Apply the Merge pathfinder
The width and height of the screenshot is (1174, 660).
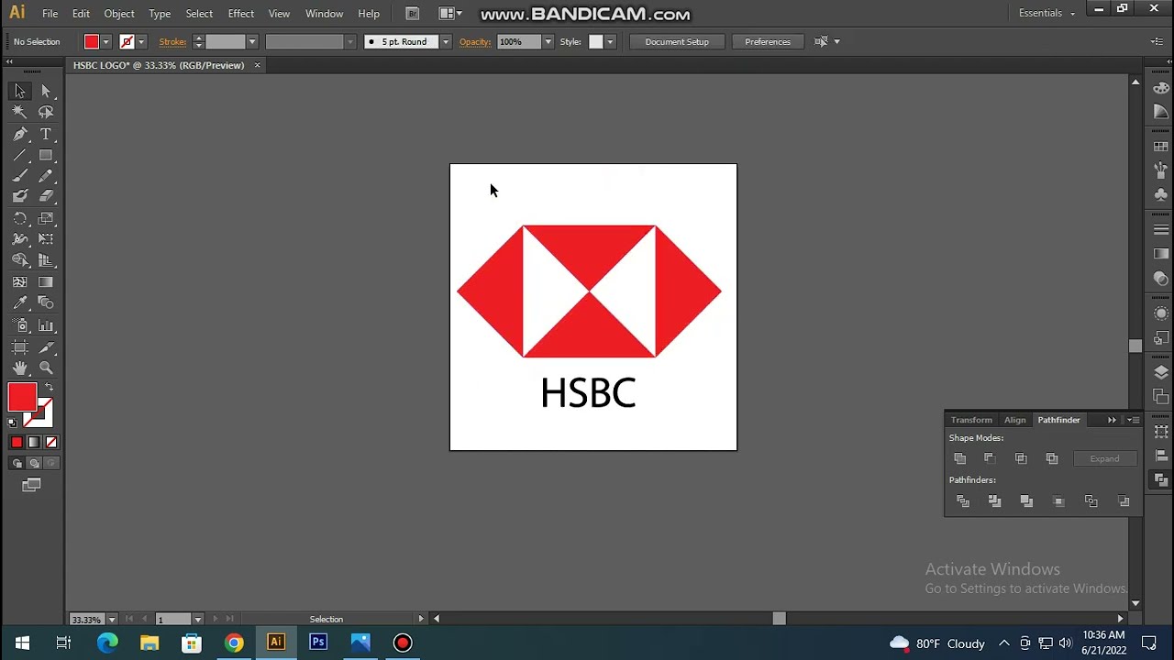[x=1026, y=500]
